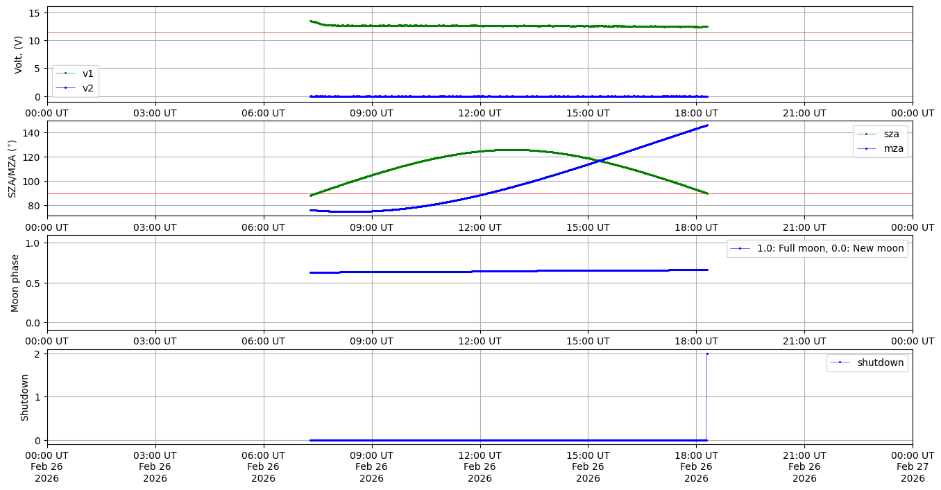Click the SZA/MZA y-axis label
The width and height of the screenshot is (941, 490).
12,168
